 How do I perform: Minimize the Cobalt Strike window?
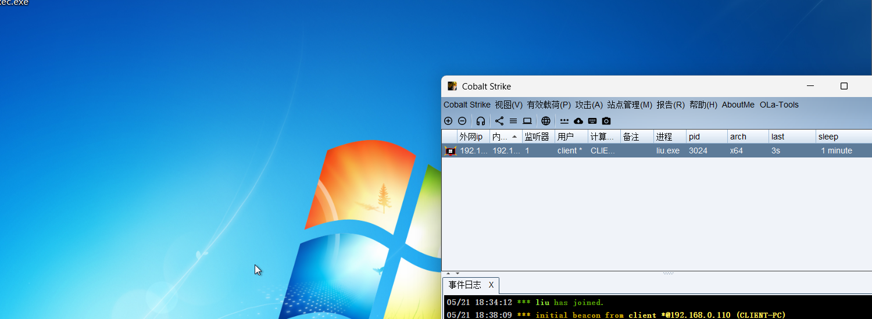(x=810, y=86)
